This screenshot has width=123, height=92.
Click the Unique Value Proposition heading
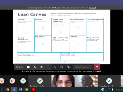[x=58, y=20]
